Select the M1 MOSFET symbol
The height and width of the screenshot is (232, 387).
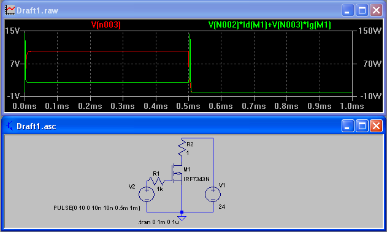point(177,174)
